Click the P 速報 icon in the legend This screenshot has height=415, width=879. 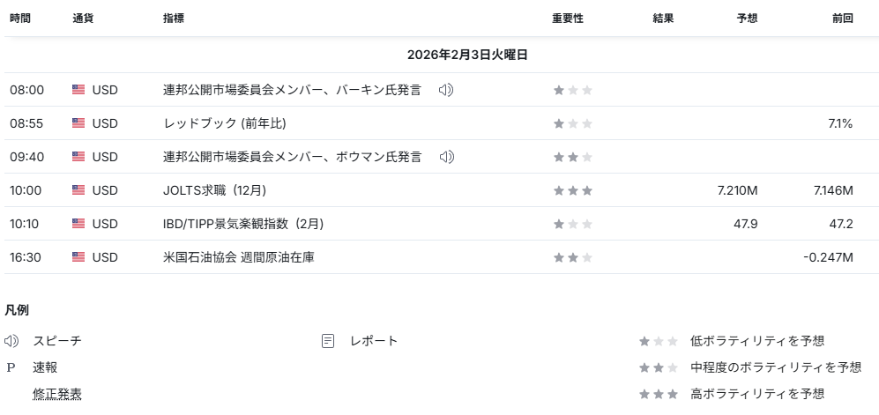(11, 367)
